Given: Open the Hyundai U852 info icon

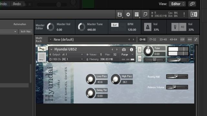Looking at the screenshot, I should (x=131, y=50).
